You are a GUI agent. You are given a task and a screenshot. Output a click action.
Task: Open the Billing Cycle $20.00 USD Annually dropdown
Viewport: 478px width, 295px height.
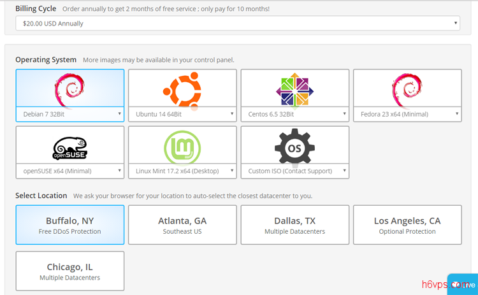[238, 24]
